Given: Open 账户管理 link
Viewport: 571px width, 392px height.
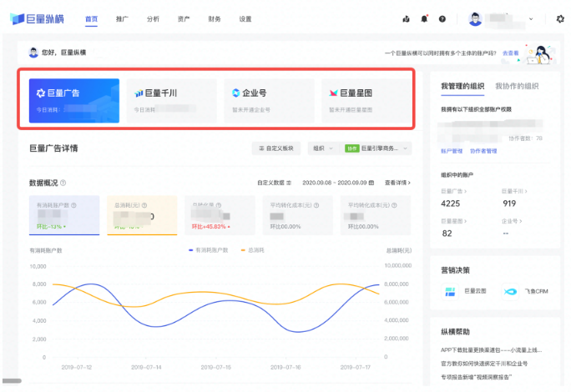Looking at the screenshot, I should [452, 151].
